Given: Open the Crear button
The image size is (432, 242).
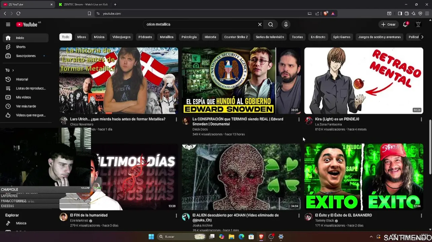Looking at the screenshot, I should (x=388, y=25).
